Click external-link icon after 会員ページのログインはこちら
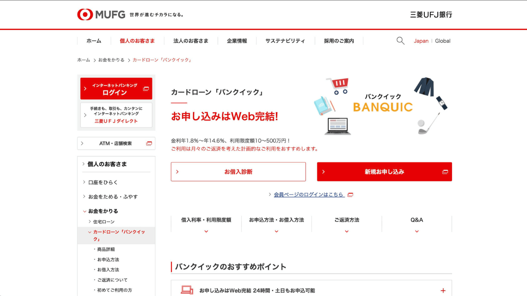This screenshot has height=296, width=527. [x=350, y=195]
